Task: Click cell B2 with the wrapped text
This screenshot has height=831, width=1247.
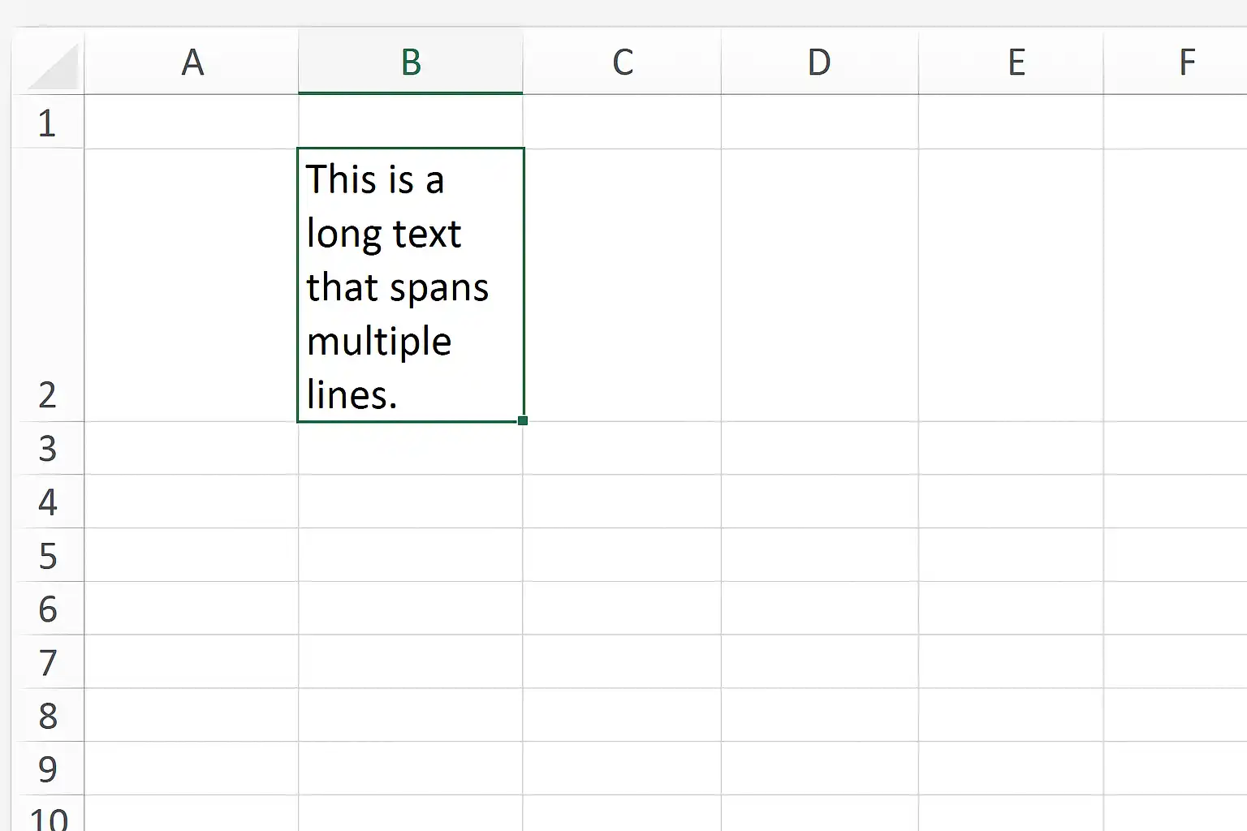Action: (x=411, y=285)
